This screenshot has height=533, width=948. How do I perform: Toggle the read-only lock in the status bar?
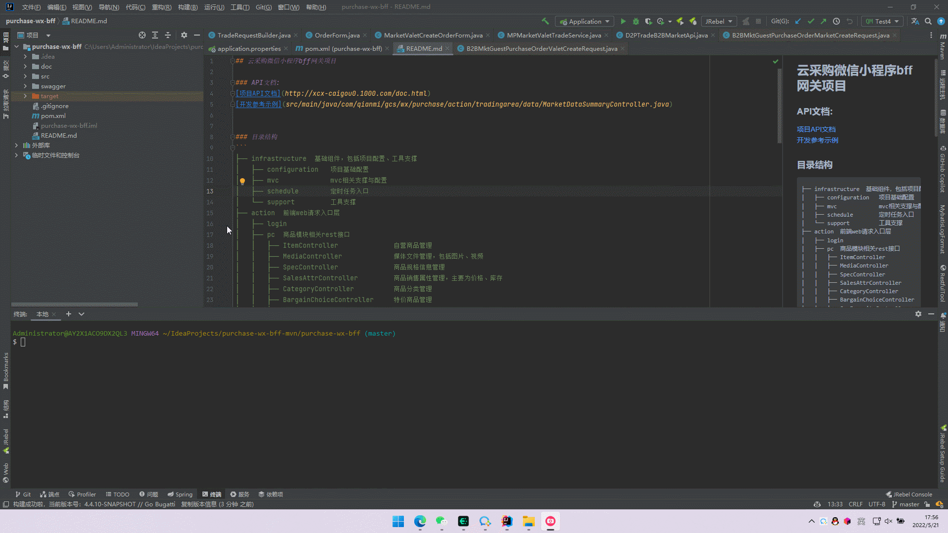pos(927,504)
